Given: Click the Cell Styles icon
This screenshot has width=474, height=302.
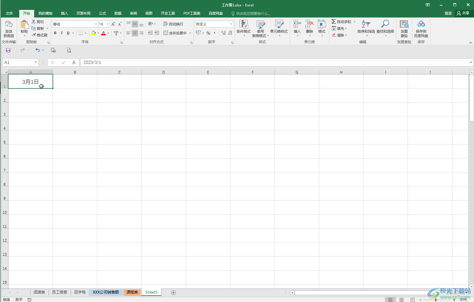Looking at the screenshot, I should coord(279,24).
